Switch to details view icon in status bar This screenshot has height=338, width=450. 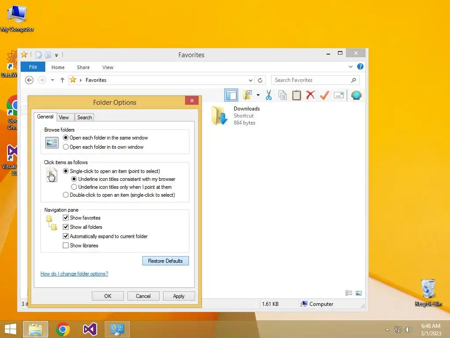pos(348,293)
